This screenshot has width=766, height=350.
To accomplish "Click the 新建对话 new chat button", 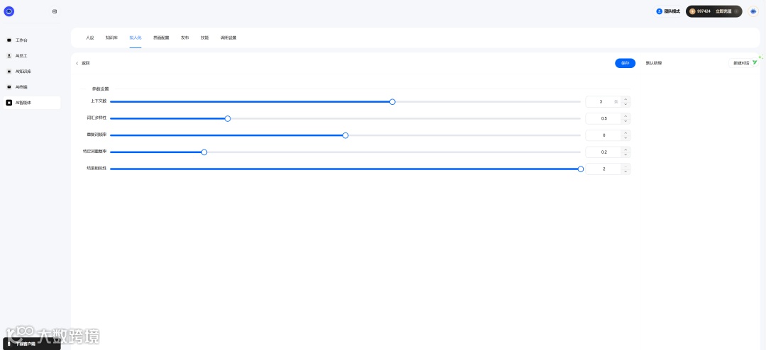I will pos(740,63).
